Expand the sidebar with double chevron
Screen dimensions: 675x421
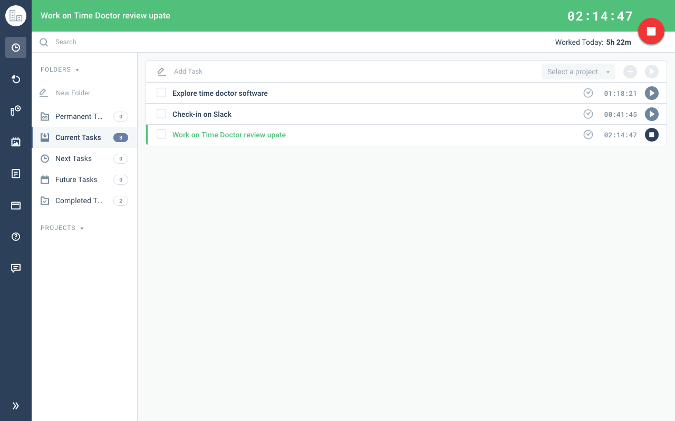click(16, 406)
